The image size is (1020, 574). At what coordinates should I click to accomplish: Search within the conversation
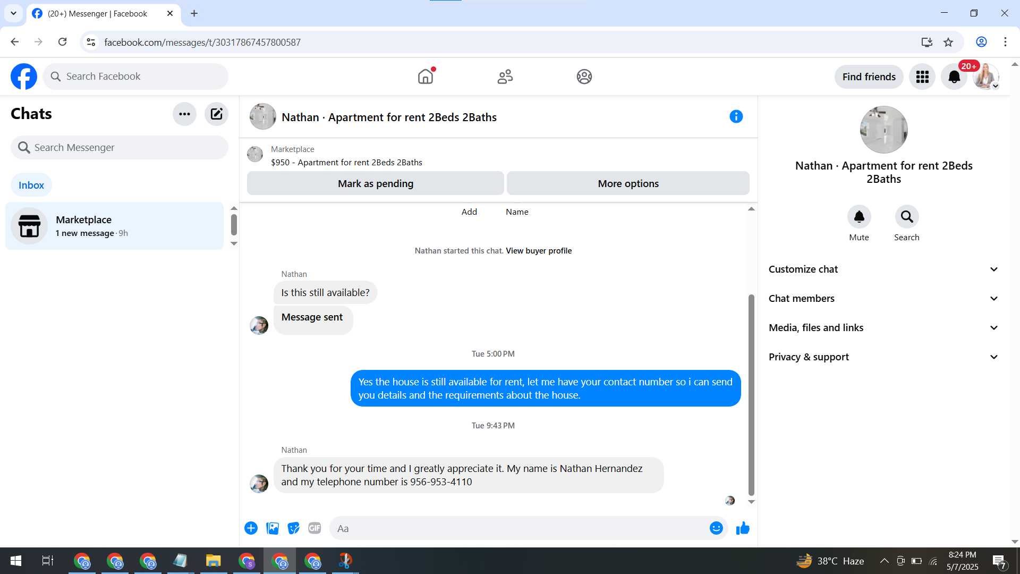pos(907,217)
